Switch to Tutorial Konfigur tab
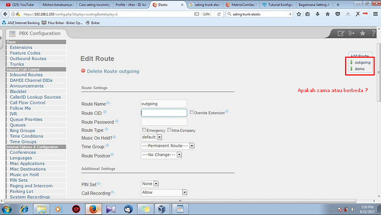 (x=278, y=4)
